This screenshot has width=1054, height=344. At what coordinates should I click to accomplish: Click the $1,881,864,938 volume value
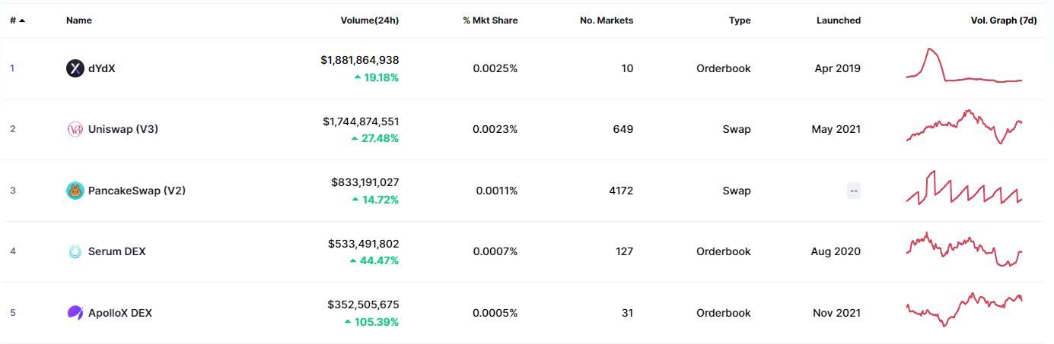(360, 60)
